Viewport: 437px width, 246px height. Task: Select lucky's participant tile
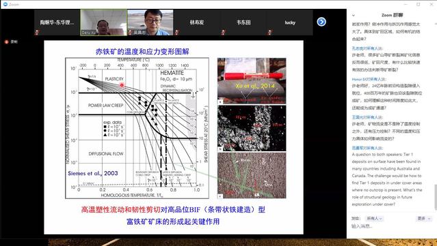[x=289, y=22]
